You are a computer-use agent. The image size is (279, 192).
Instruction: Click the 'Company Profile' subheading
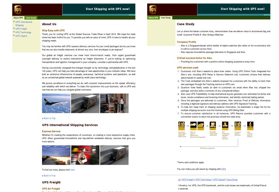click(x=186, y=42)
